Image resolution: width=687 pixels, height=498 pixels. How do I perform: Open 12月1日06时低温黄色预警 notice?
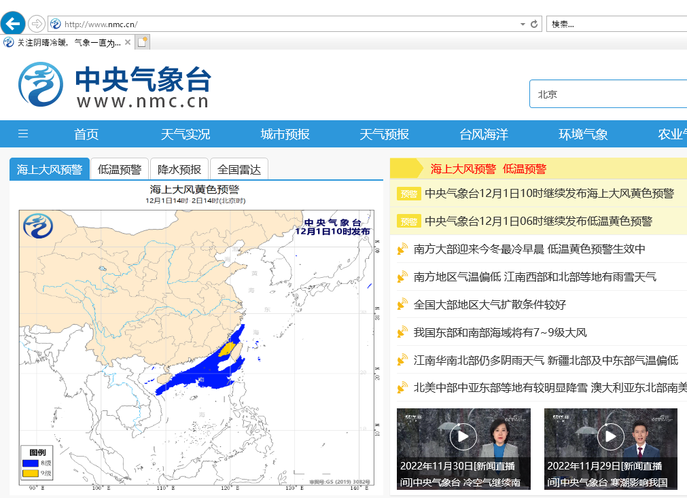538,221
